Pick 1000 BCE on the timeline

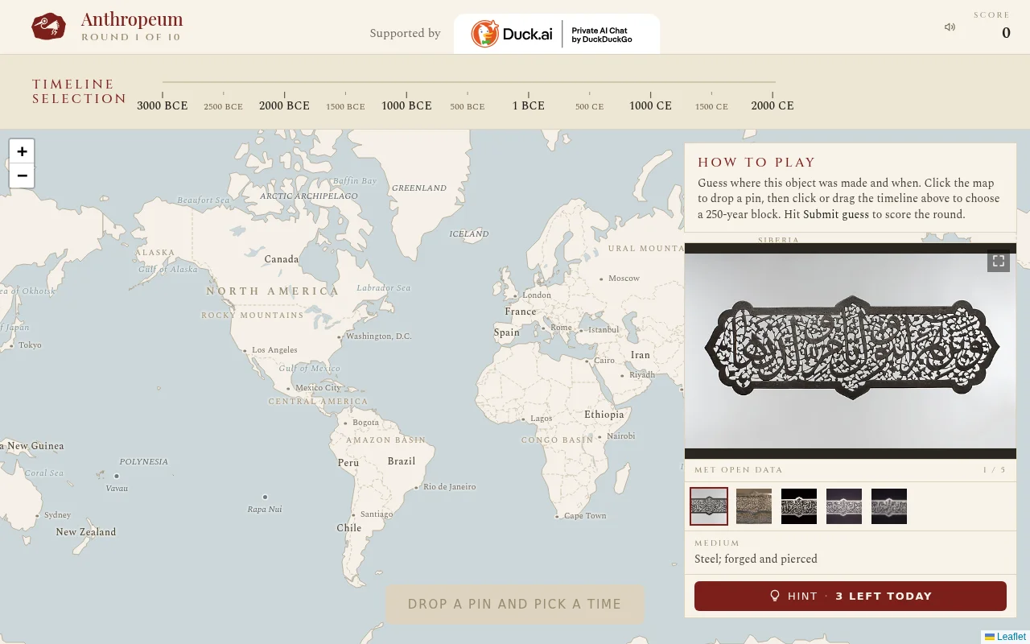406,105
